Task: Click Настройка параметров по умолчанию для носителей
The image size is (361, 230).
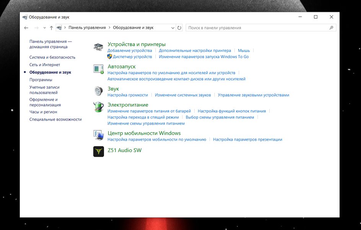Action: (x=171, y=73)
